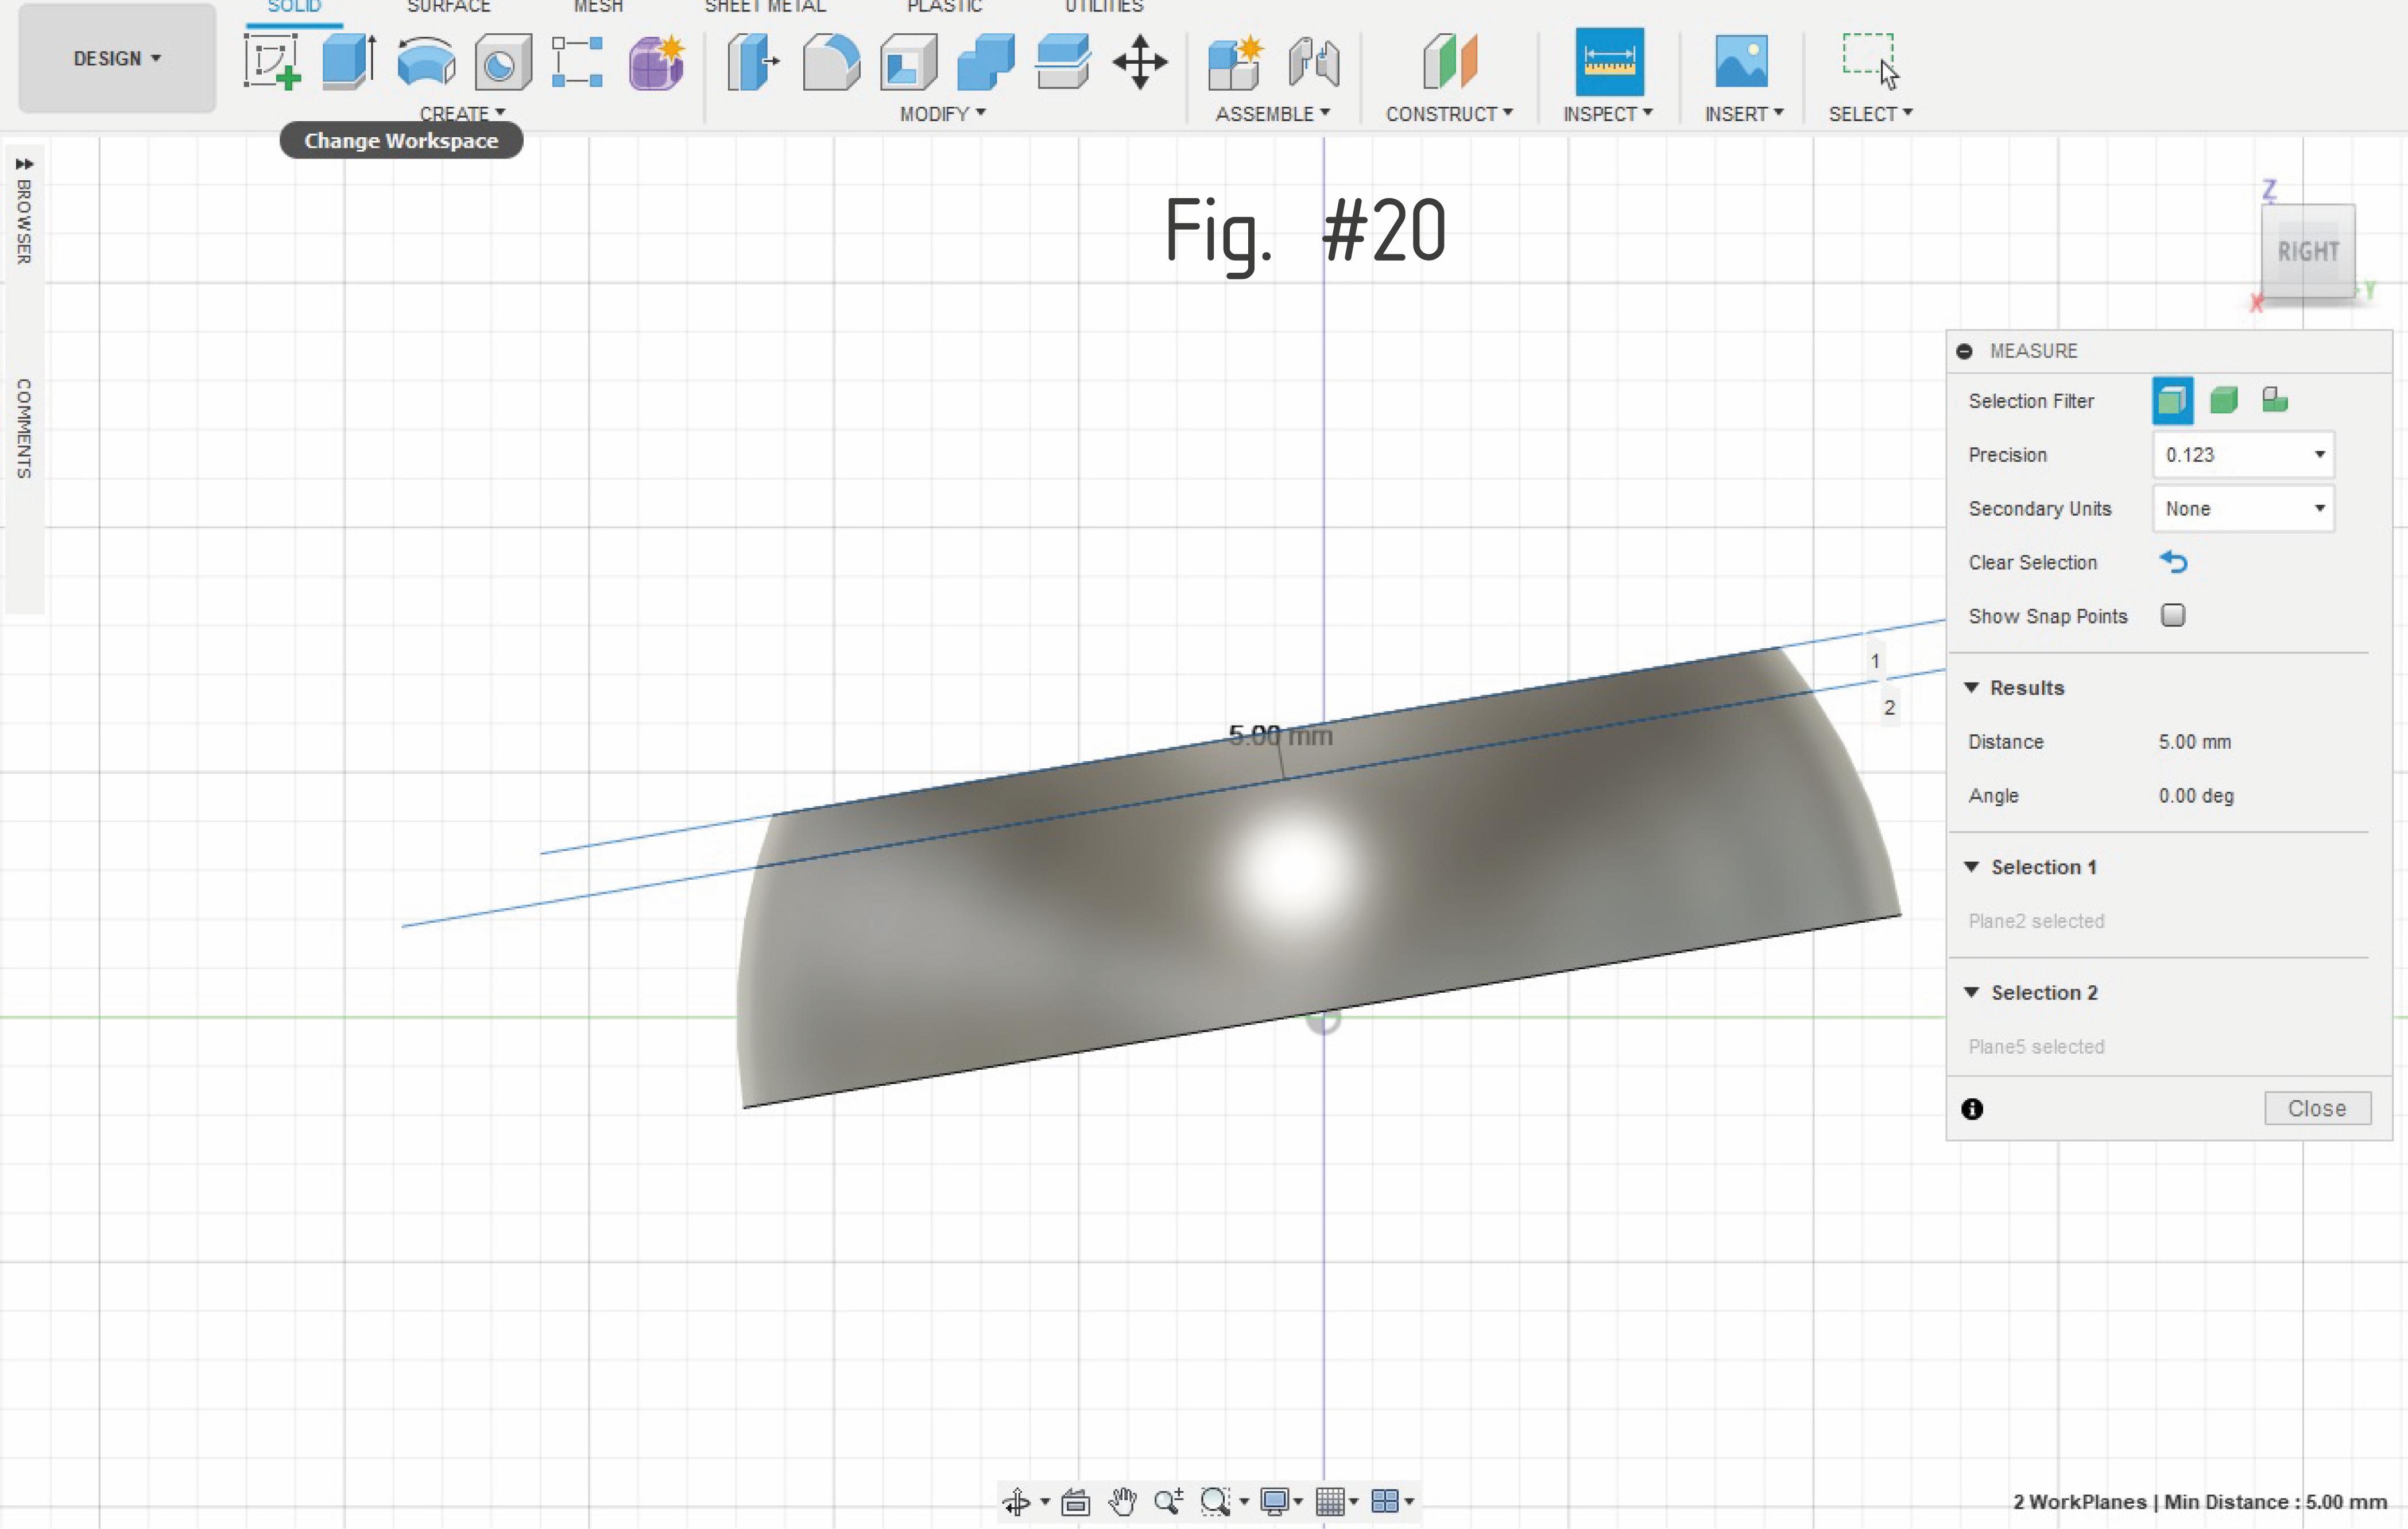This screenshot has width=2408, height=1529.
Task: Choose the Move/Copy arrows icon
Action: pos(1139,62)
